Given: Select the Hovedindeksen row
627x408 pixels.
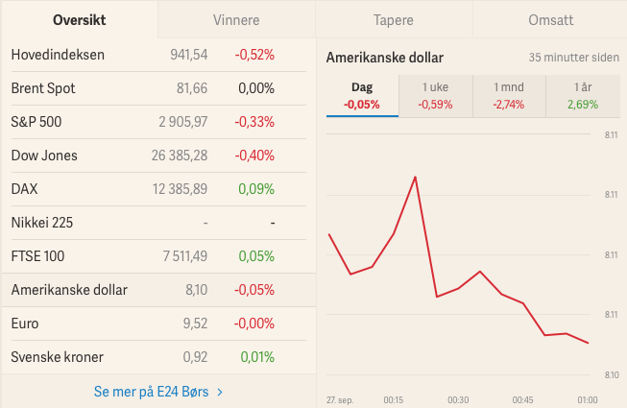Looking at the screenshot, I should [158, 55].
